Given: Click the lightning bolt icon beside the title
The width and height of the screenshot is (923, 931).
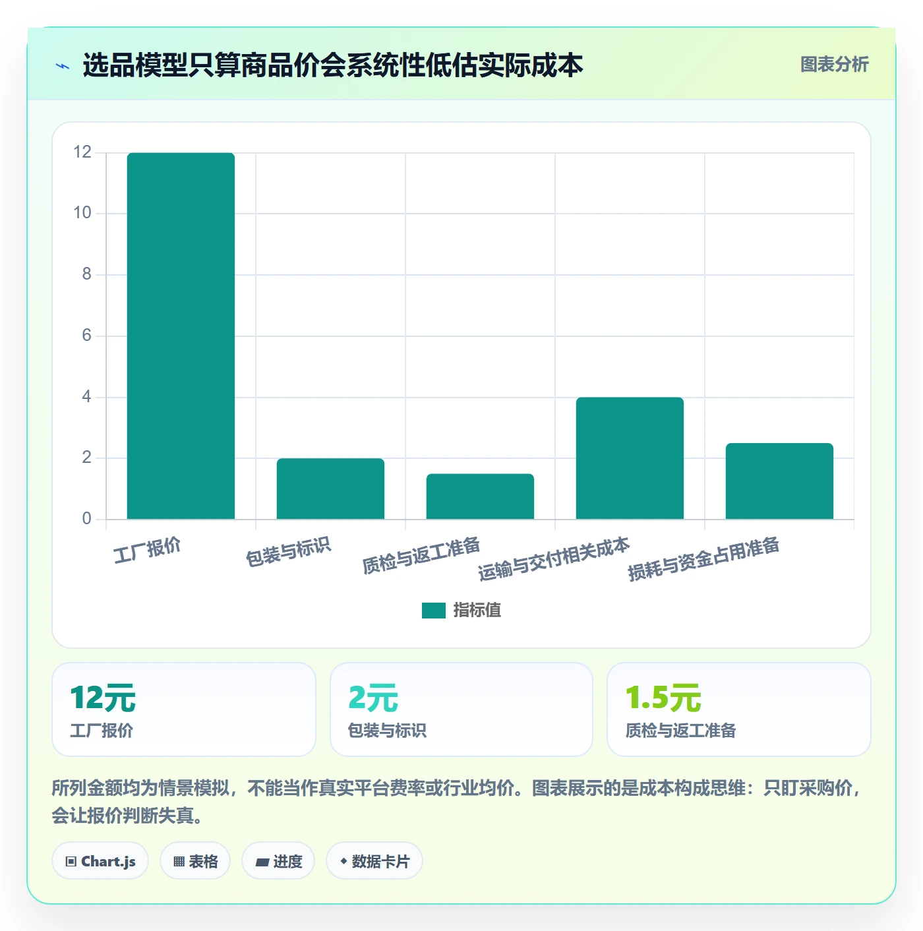Looking at the screenshot, I should coord(63,66).
